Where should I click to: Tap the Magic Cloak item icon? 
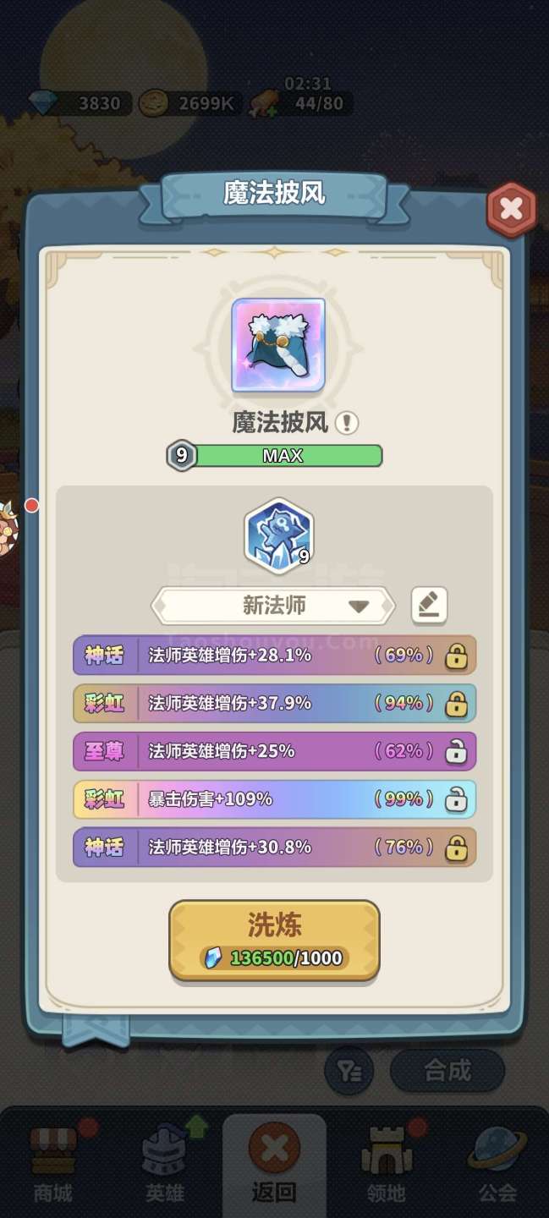click(x=278, y=345)
